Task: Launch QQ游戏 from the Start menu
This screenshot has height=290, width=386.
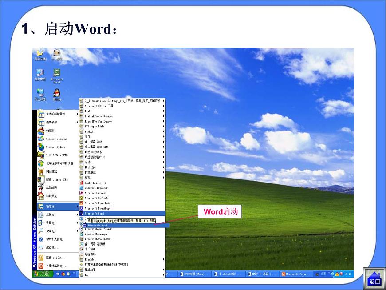Action: pyautogui.click(x=57, y=131)
